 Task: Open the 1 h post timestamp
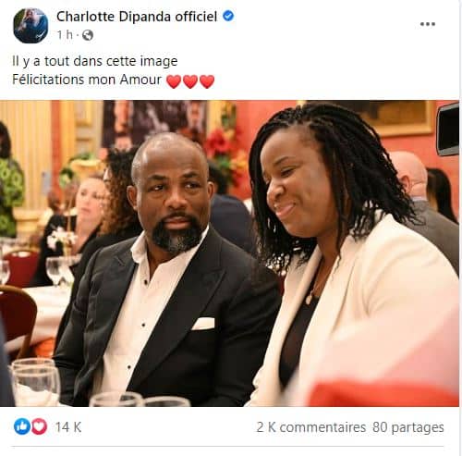(x=65, y=35)
